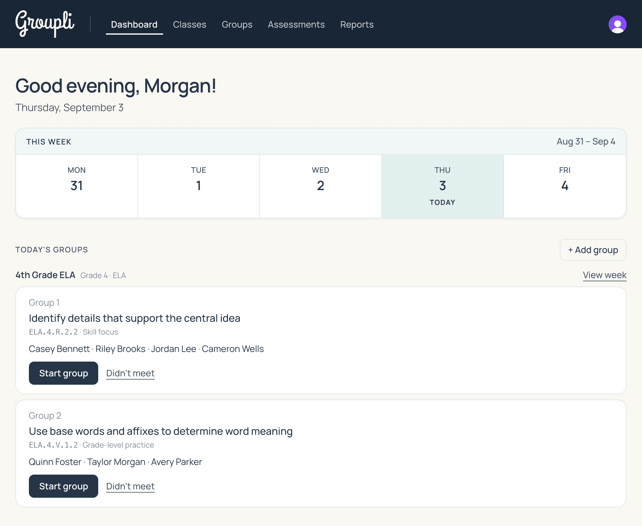
Task: Click the 'Group 1' label
Action: [x=44, y=303]
